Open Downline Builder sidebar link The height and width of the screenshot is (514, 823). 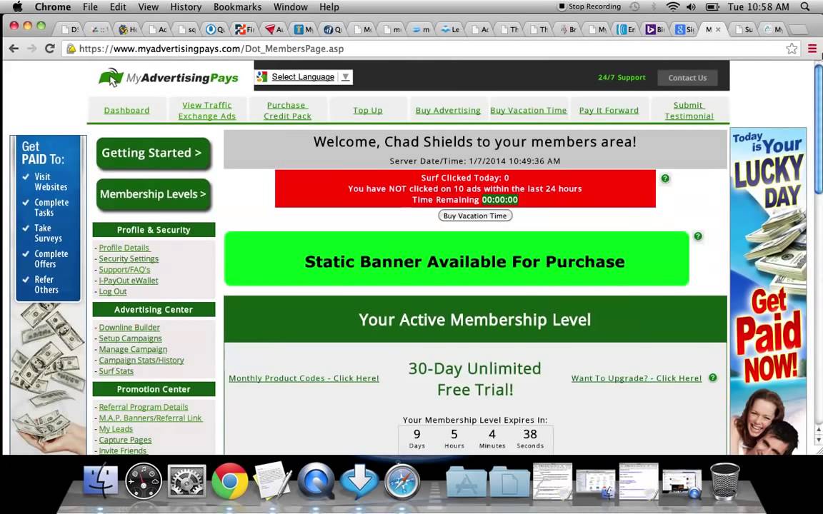(129, 327)
